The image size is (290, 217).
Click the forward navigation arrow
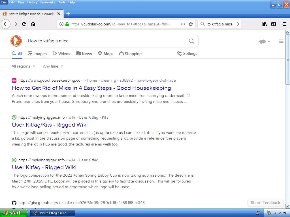point(15,24)
